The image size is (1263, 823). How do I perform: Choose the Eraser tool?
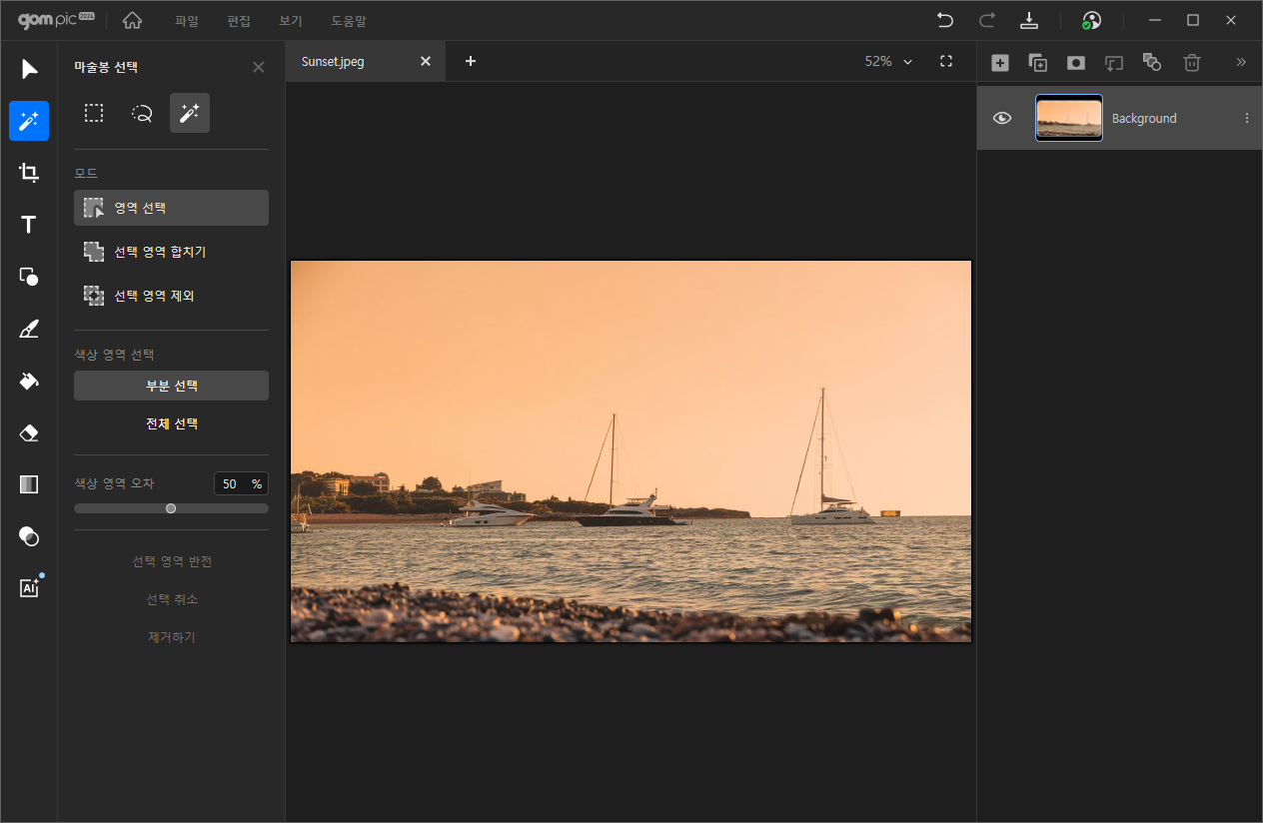click(x=29, y=432)
